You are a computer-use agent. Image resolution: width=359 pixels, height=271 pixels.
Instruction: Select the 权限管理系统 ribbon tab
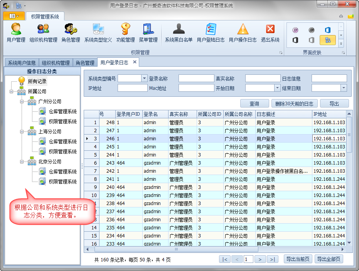click(x=45, y=17)
